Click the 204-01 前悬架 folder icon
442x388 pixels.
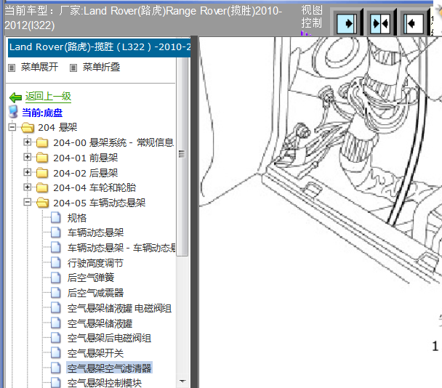[42, 158]
